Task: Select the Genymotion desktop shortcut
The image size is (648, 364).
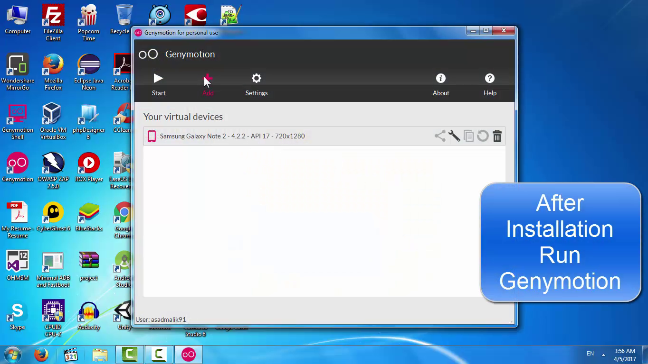Action: (18, 167)
